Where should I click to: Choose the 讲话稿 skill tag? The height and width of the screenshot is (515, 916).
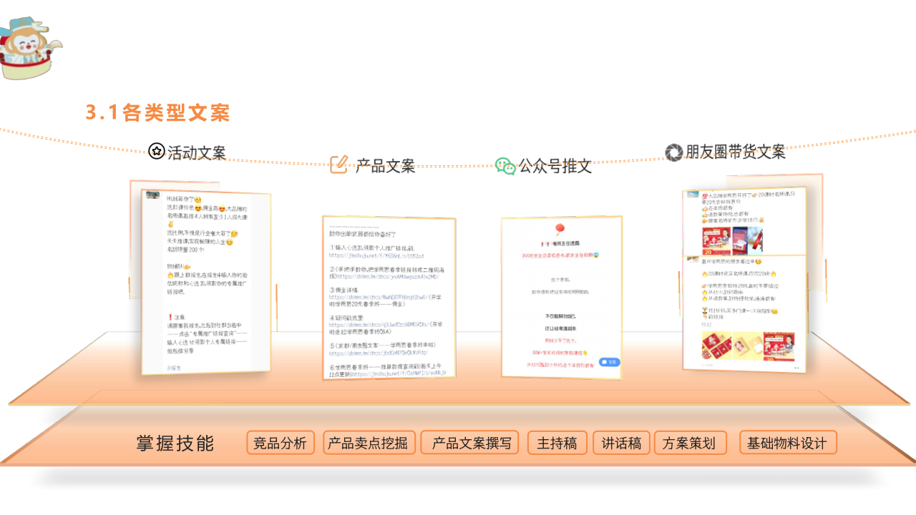point(621,443)
